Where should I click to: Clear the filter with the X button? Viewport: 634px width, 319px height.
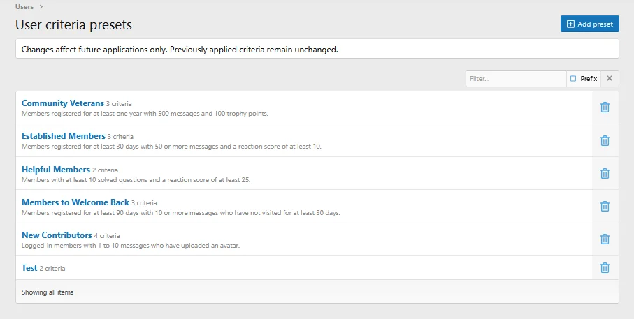[610, 78]
